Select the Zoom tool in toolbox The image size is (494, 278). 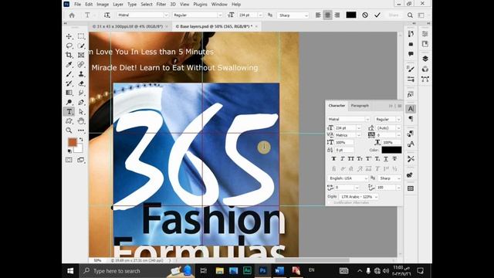click(x=69, y=131)
